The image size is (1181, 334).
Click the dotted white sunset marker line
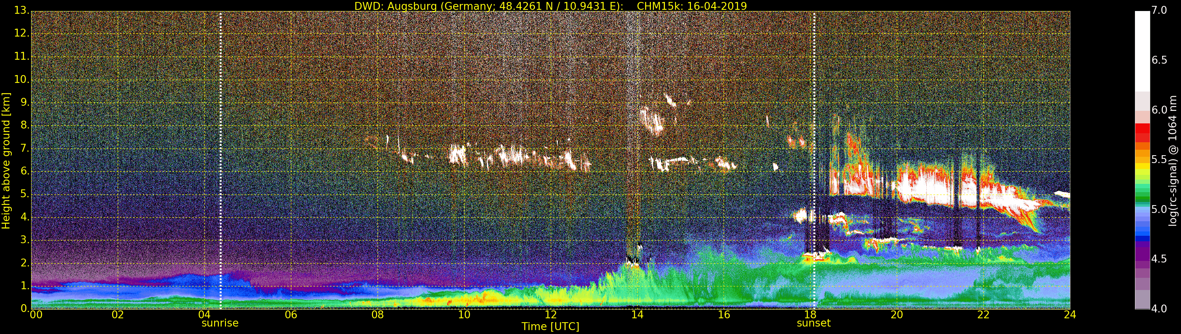click(x=814, y=160)
